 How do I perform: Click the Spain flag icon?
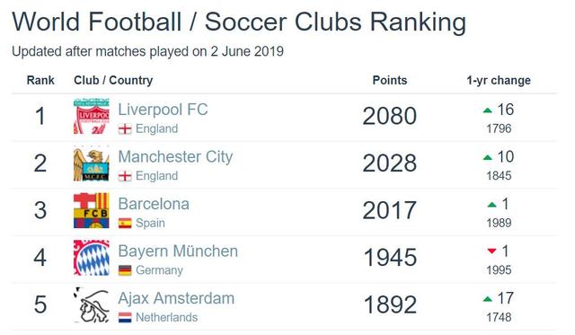click(x=125, y=223)
